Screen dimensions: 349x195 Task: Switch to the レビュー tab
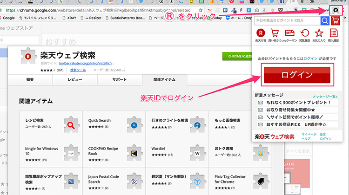point(75,79)
